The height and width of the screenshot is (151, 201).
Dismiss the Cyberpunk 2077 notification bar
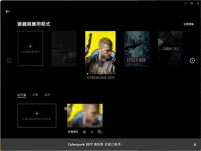point(195,145)
